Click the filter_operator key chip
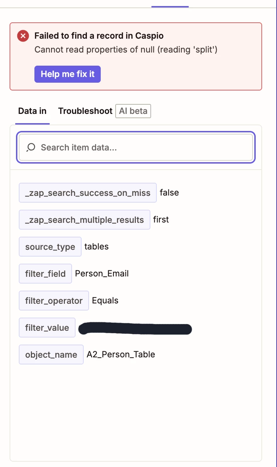Image resolution: width=277 pixels, height=467 pixels. point(54,301)
